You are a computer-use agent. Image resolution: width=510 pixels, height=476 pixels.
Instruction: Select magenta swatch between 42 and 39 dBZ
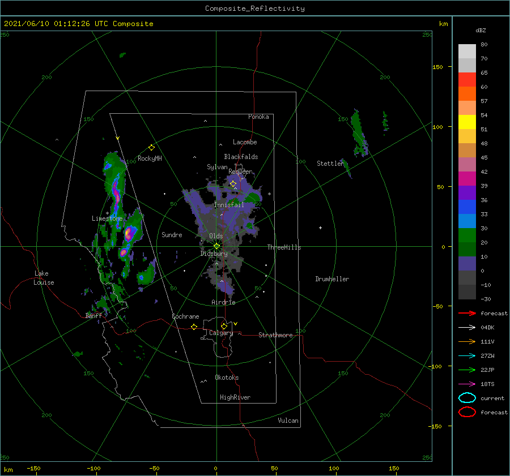[467, 178]
